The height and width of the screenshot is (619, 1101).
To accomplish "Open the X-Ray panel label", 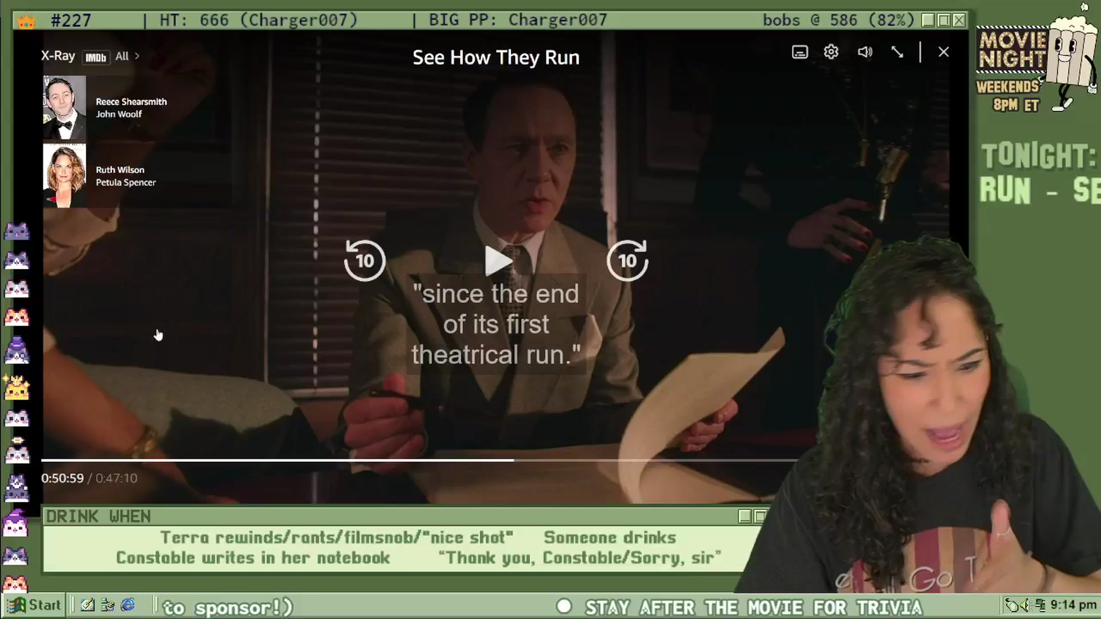I will tap(58, 56).
